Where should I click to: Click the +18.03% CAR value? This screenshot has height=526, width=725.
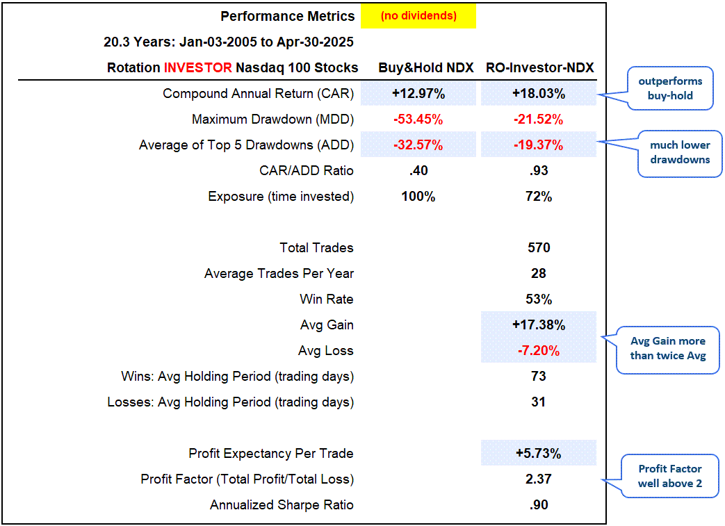click(x=539, y=94)
